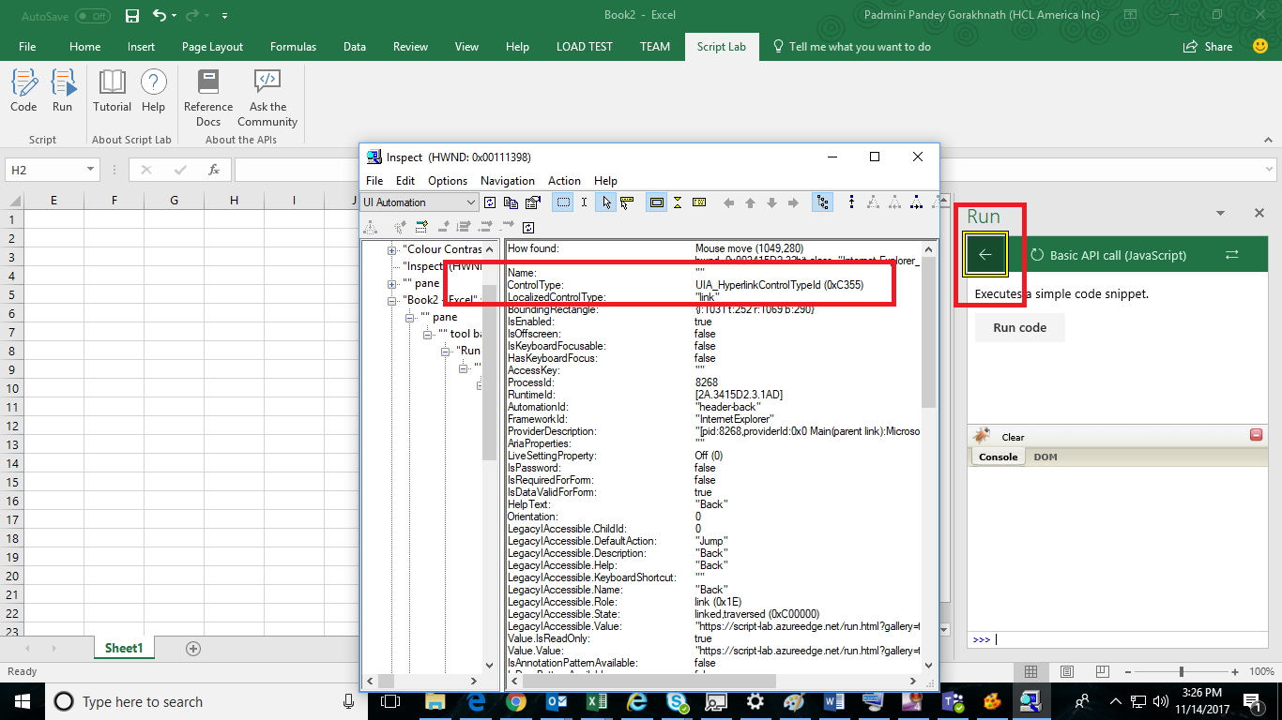Toggle Show Tree in Inspect toolbar

823,202
